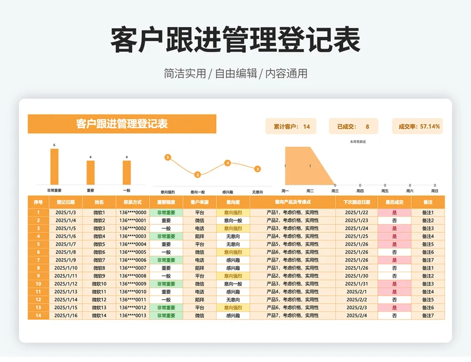Image resolution: width=471 pixels, height=362 pixels.
Task: Click the 非常重要 label under the bar chart
Action: pos(54,190)
